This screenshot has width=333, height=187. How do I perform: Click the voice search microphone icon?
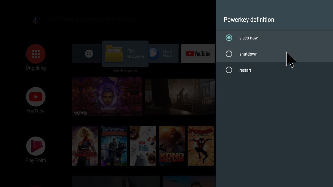[x=35, y=20]
